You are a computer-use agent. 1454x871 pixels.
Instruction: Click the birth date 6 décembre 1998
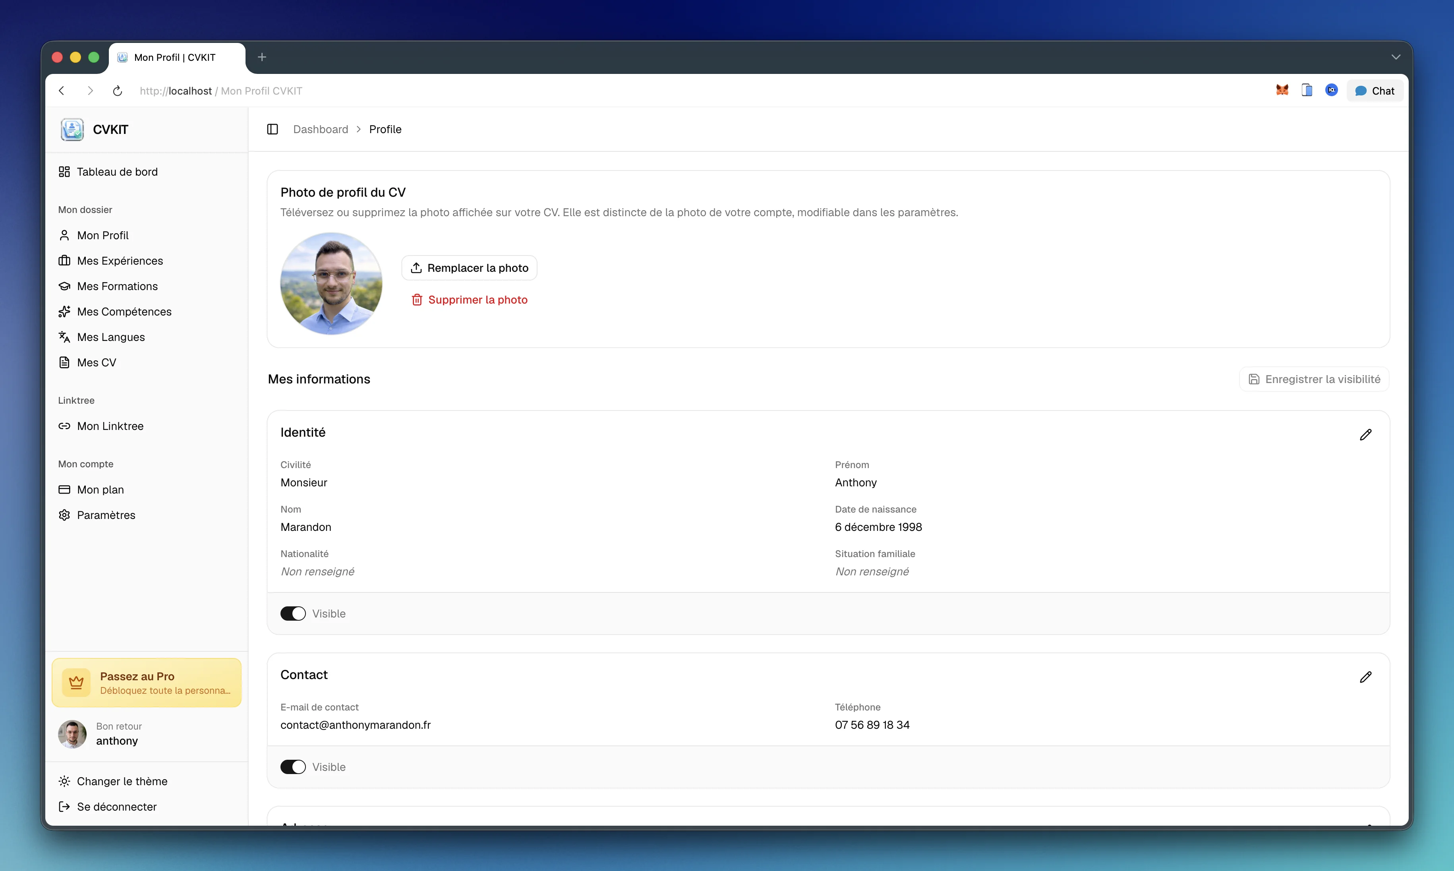click(878, 527)
